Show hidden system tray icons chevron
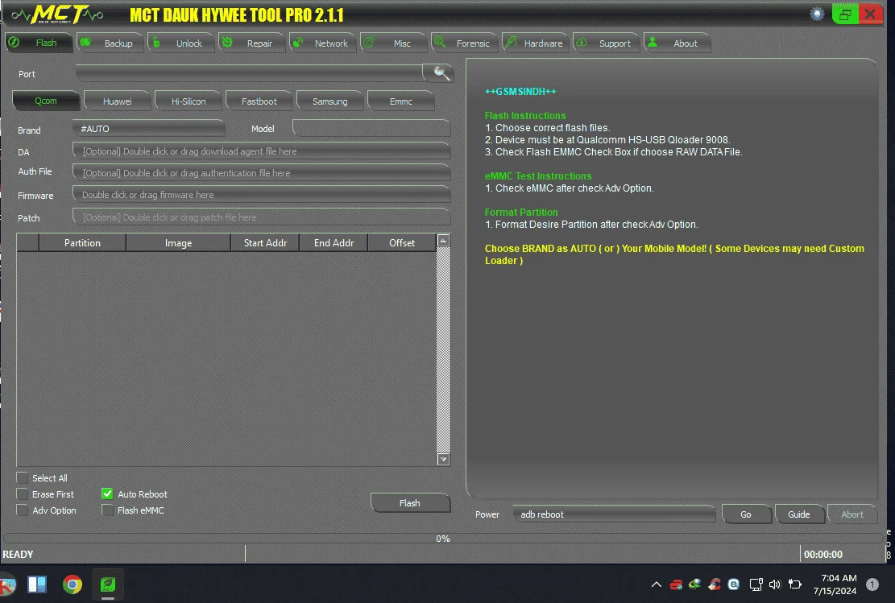 [x=657, y=584]
